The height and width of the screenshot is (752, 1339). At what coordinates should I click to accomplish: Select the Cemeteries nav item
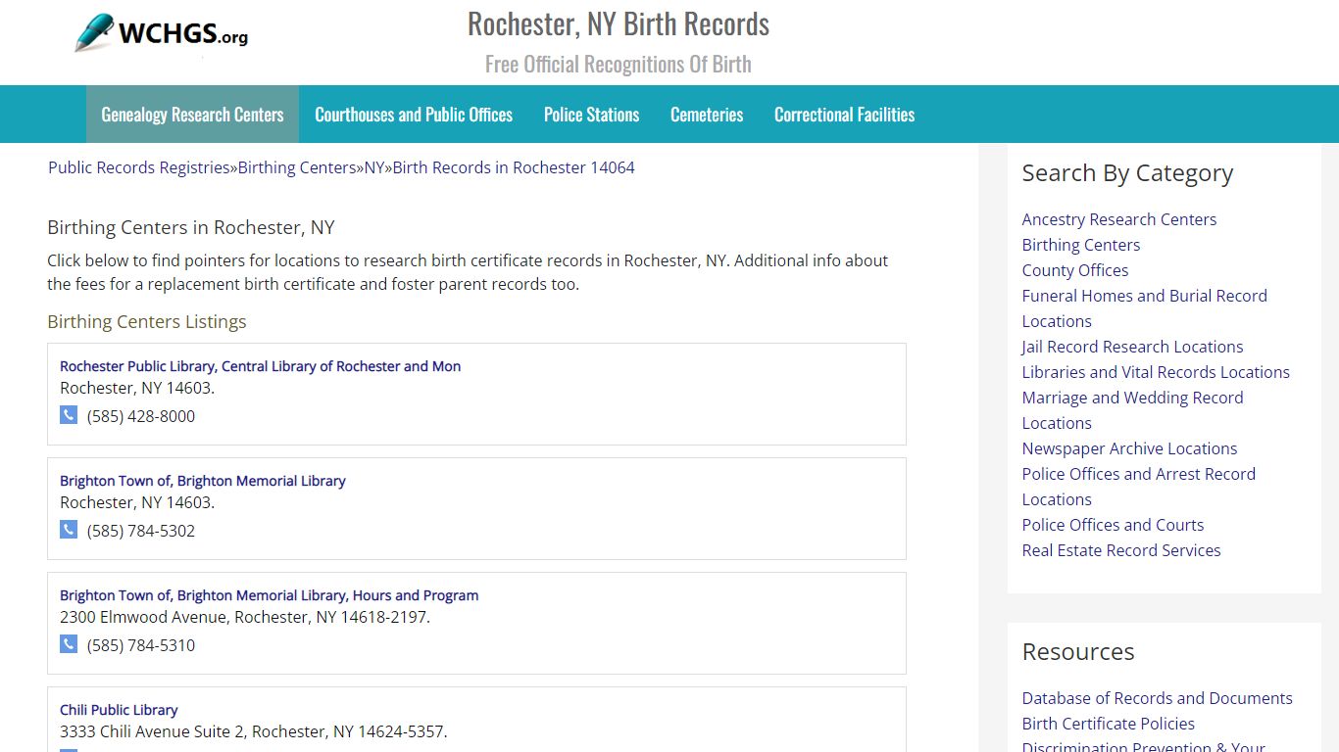point(707,115)
